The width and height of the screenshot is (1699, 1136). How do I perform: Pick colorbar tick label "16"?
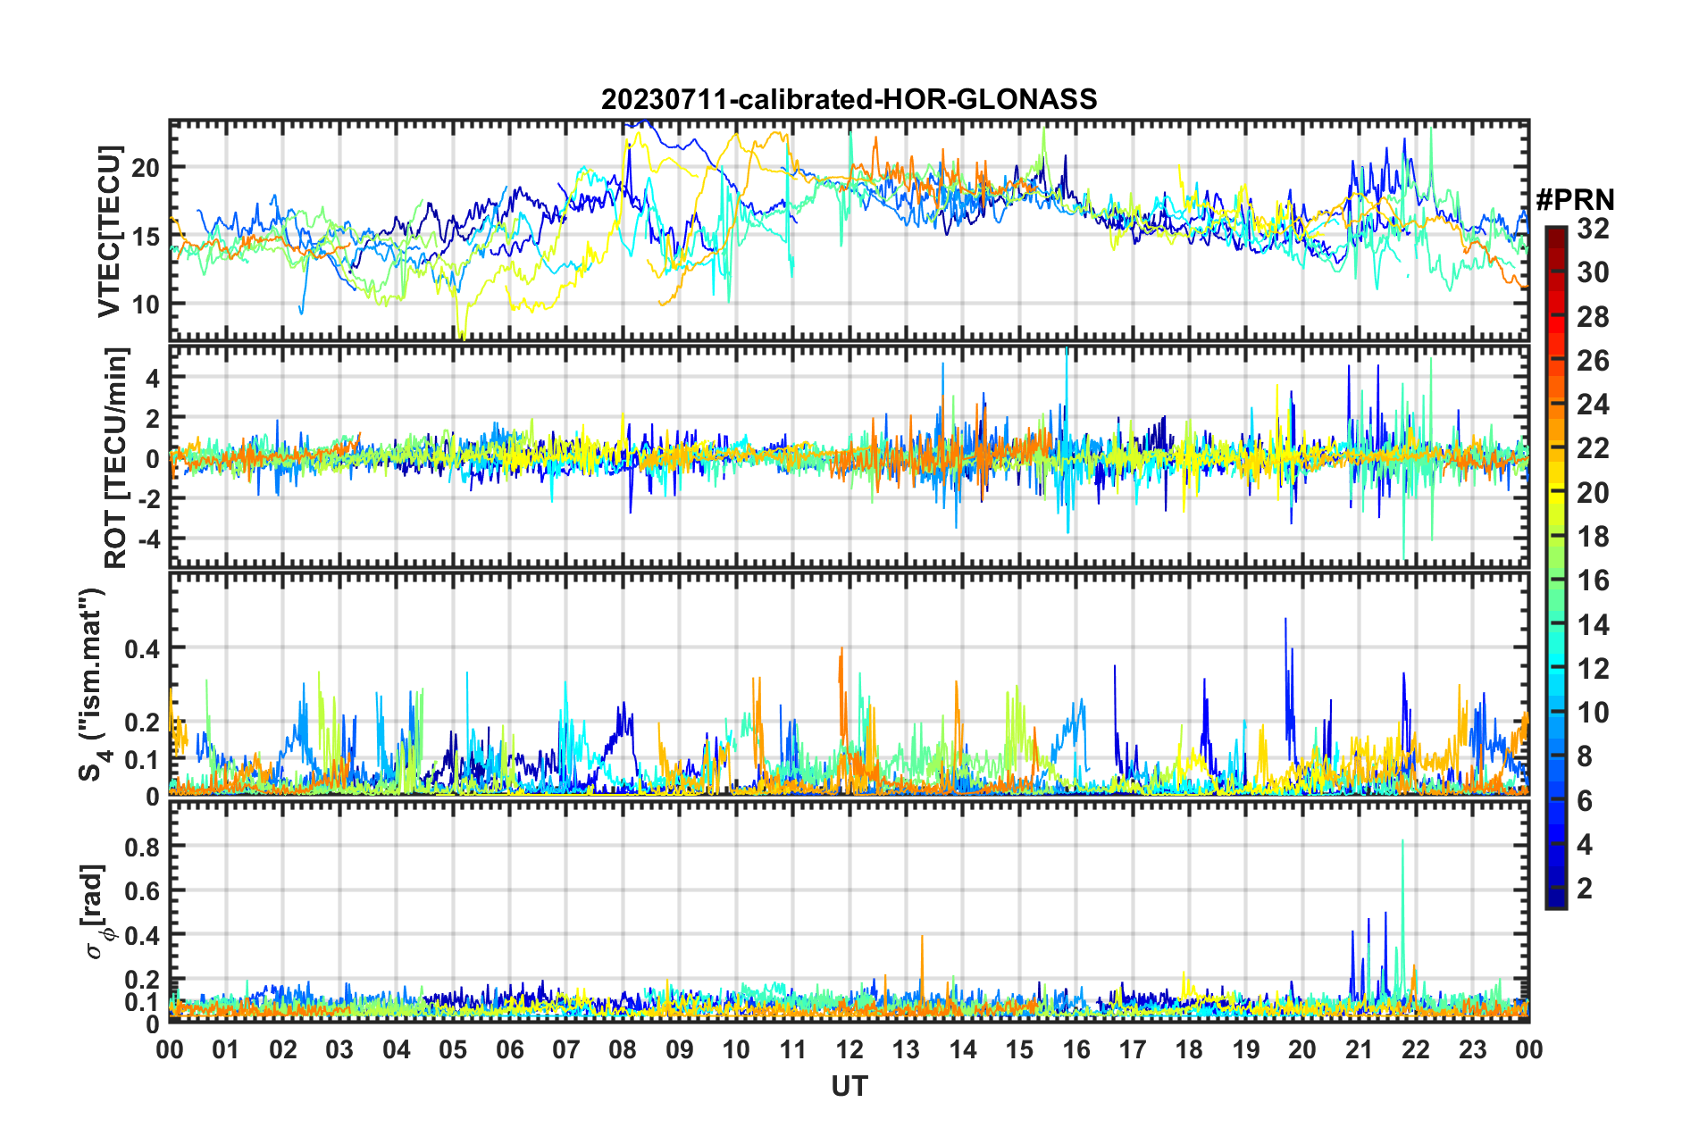coord(1593,581)
